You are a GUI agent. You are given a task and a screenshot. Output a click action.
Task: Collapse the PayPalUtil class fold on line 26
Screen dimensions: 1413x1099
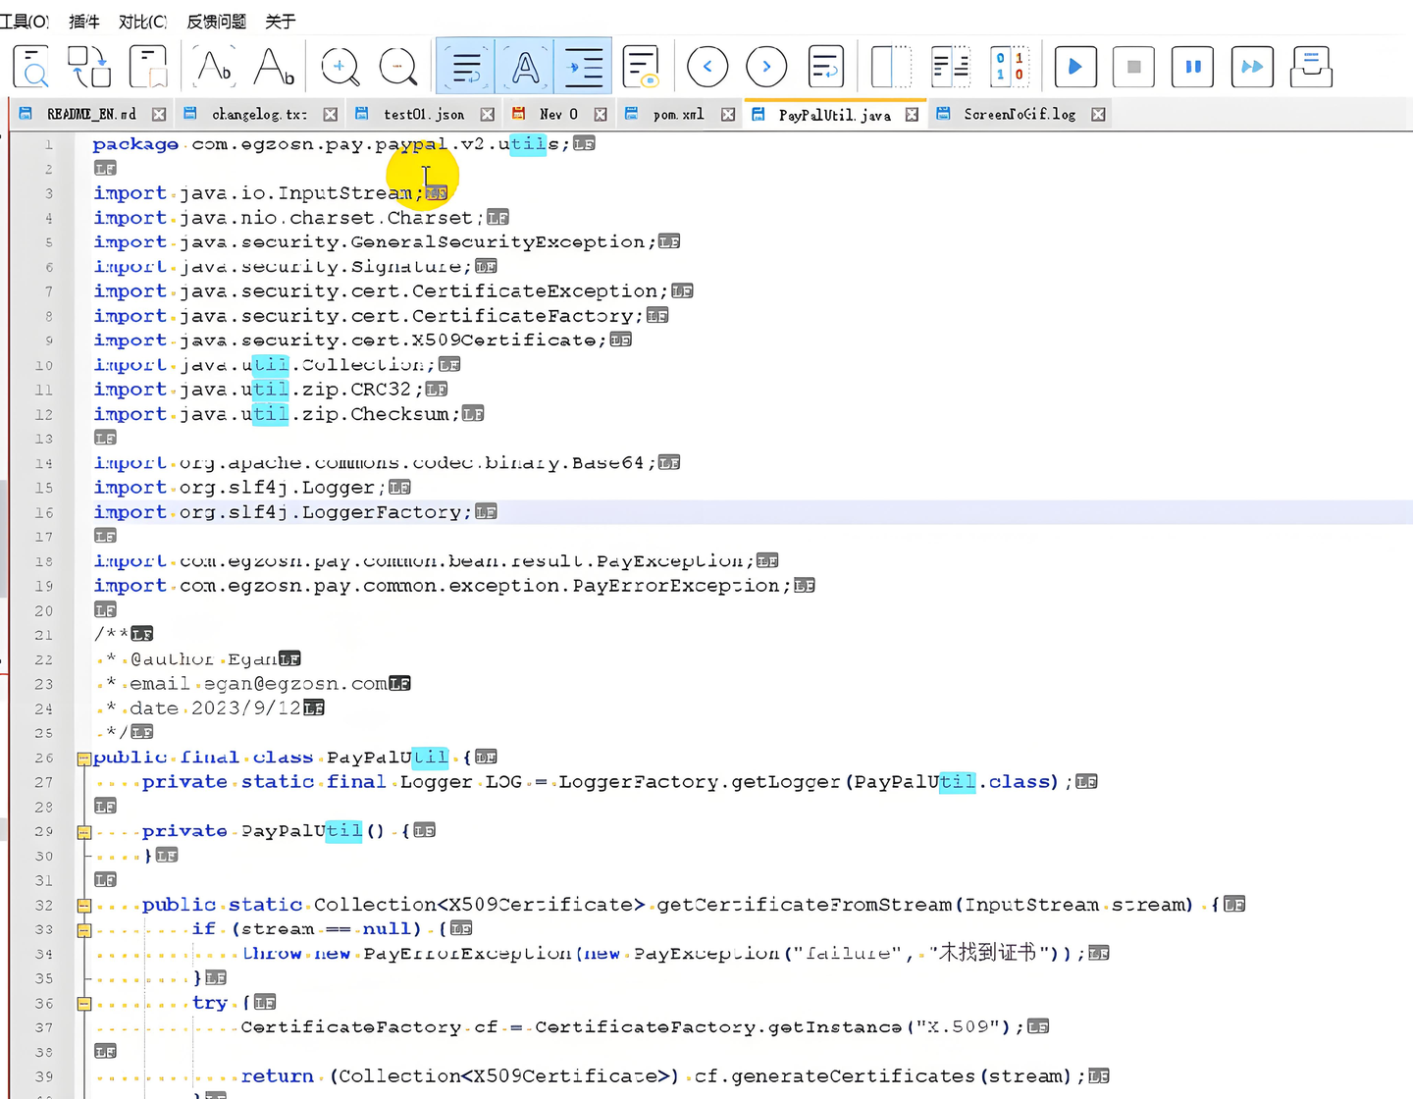[83, 758]
